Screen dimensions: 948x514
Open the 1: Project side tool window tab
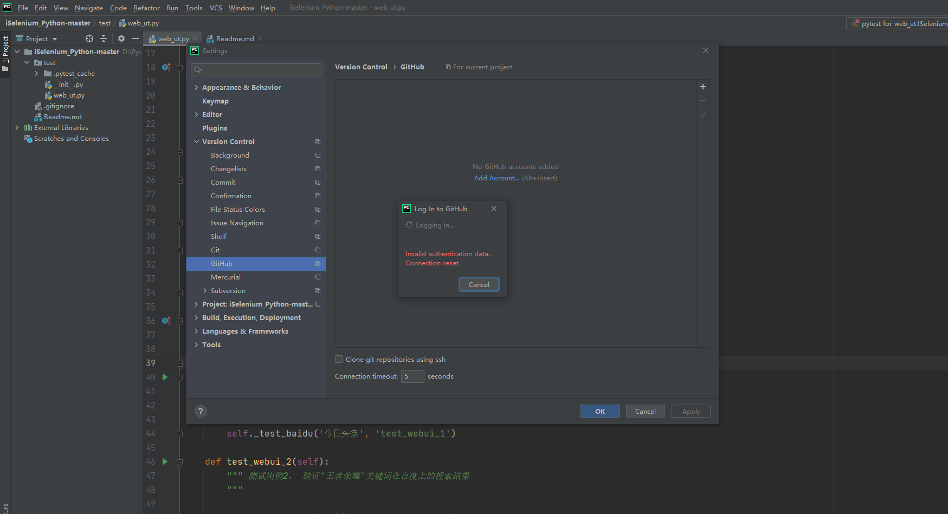pyautogui.click(x=5, y=54)
